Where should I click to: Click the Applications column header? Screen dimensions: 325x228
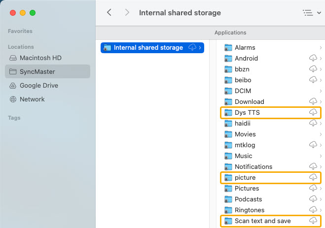pos(230,33)
